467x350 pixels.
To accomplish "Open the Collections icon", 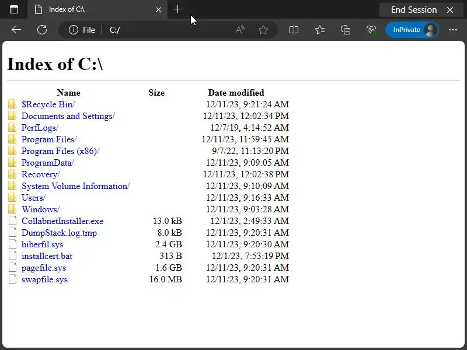I will tap(346, 30).
